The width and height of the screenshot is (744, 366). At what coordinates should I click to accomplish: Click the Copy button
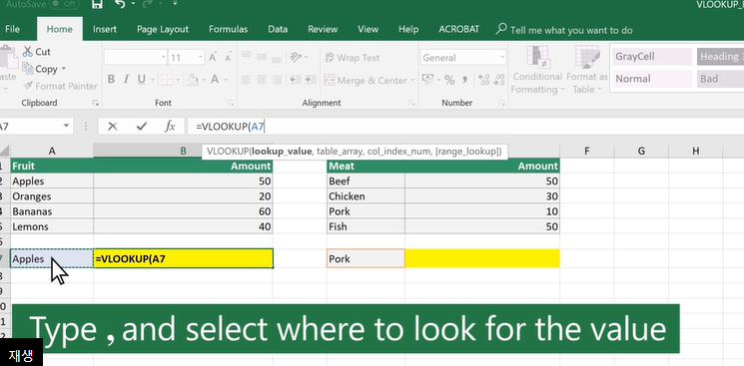tap(40, 69)
